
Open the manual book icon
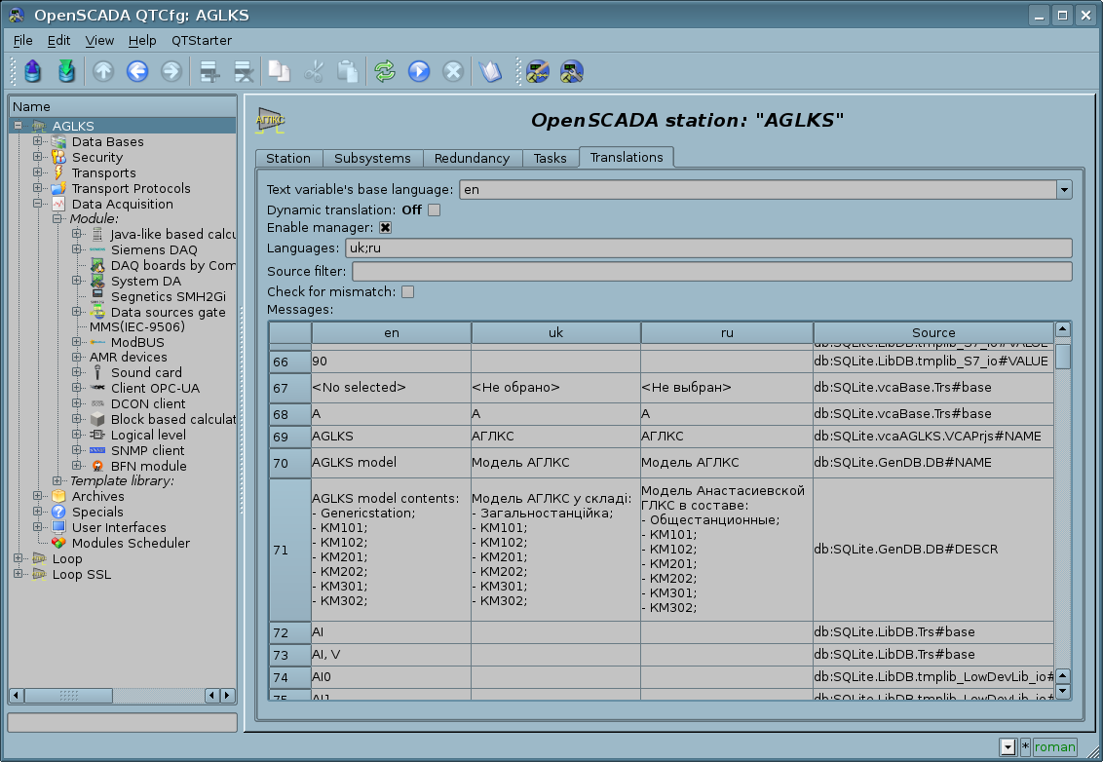tap(490, 71)
